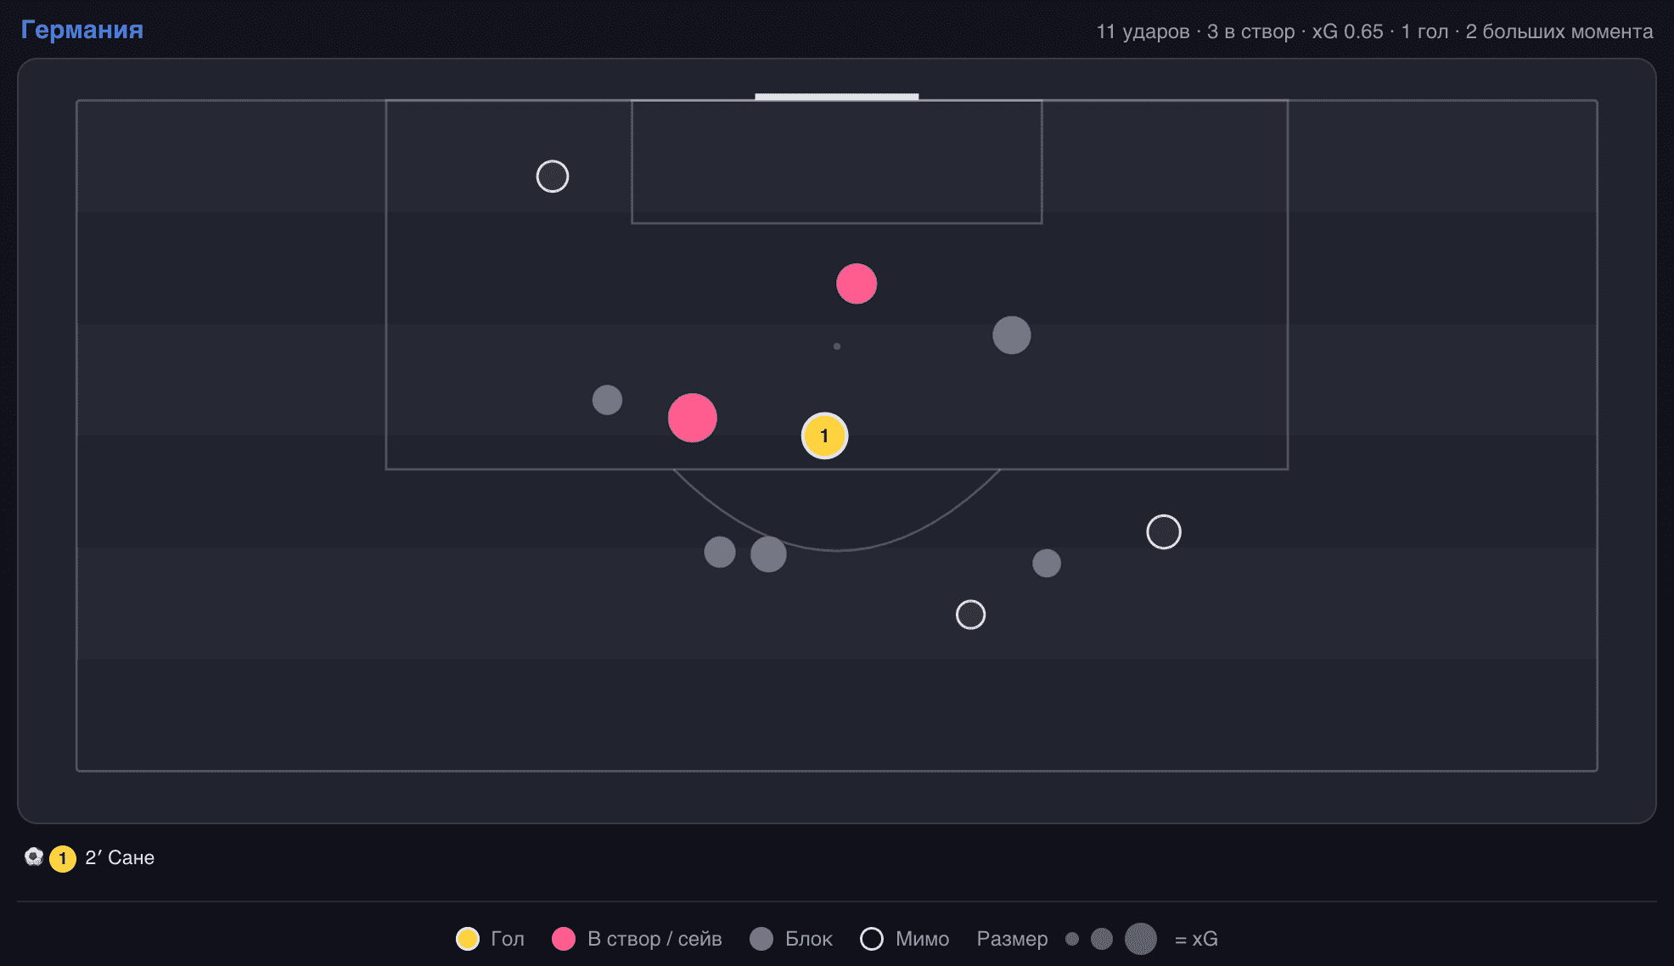Image resolution: width=1674 pixels, height=966 pixels.
Task: Select the grey blocked shot right of the arc
Action: click(1047, 564)
